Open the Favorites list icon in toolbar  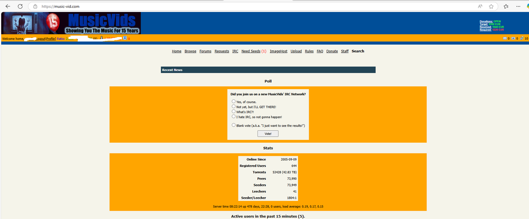tap(506, 6)
